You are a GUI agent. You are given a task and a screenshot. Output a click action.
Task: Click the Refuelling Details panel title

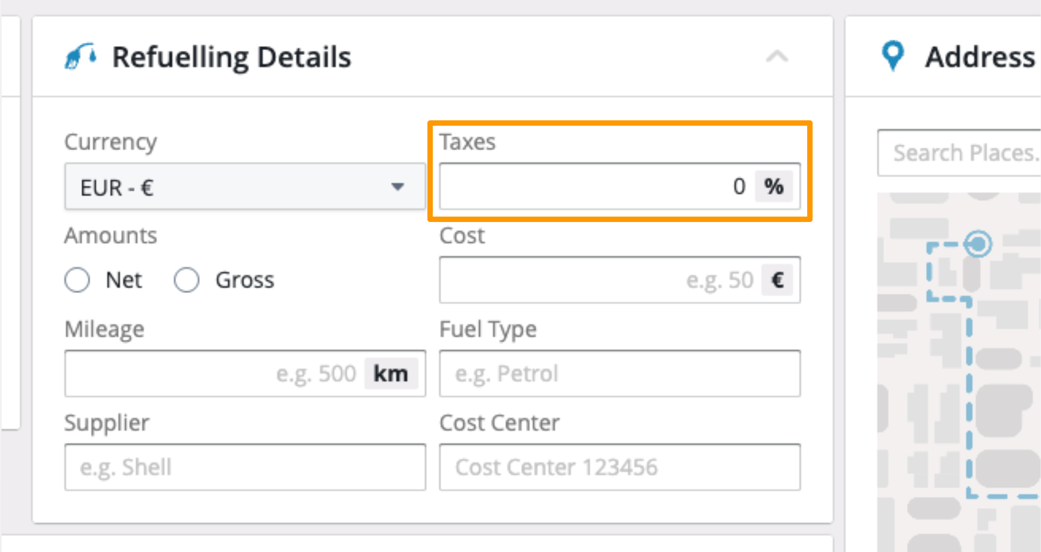pos(231,57)
